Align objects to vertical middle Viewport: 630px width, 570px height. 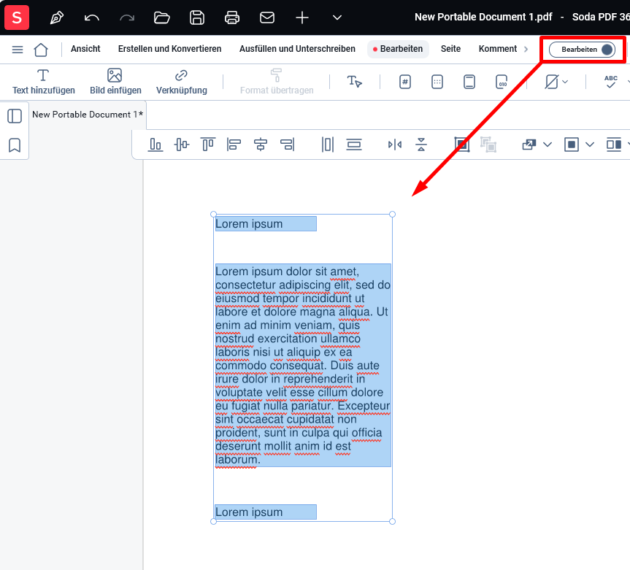(x=182, y=145)
